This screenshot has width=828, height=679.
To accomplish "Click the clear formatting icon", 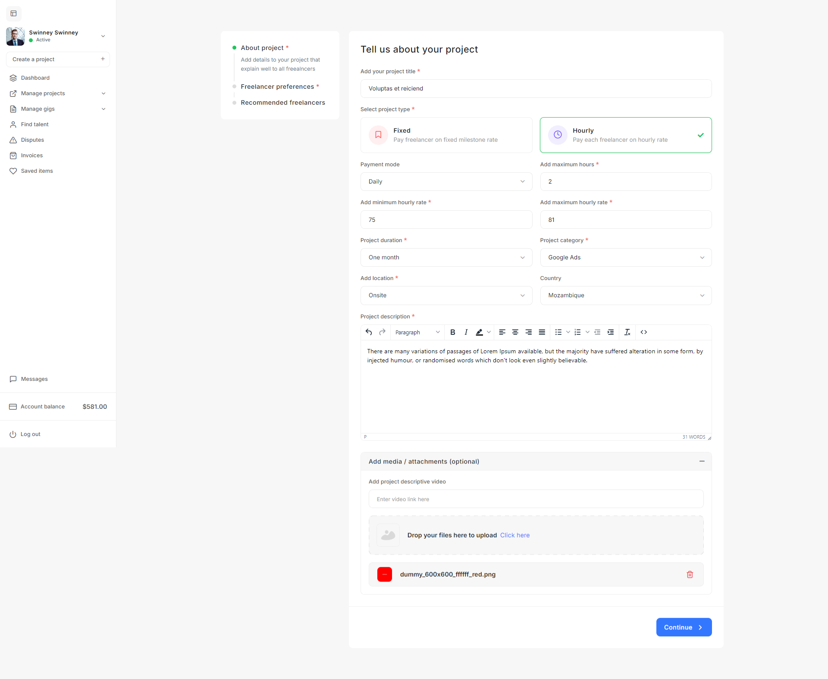I will (627, 332).
